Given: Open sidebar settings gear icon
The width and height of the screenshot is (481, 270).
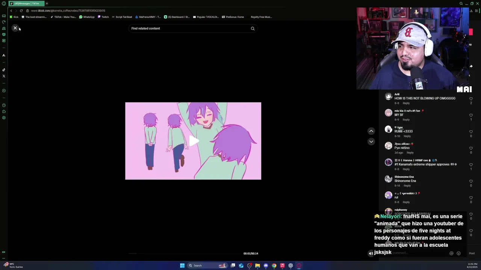Looking at the screenshot, I should pyautogui.click(x=4, y=118).
